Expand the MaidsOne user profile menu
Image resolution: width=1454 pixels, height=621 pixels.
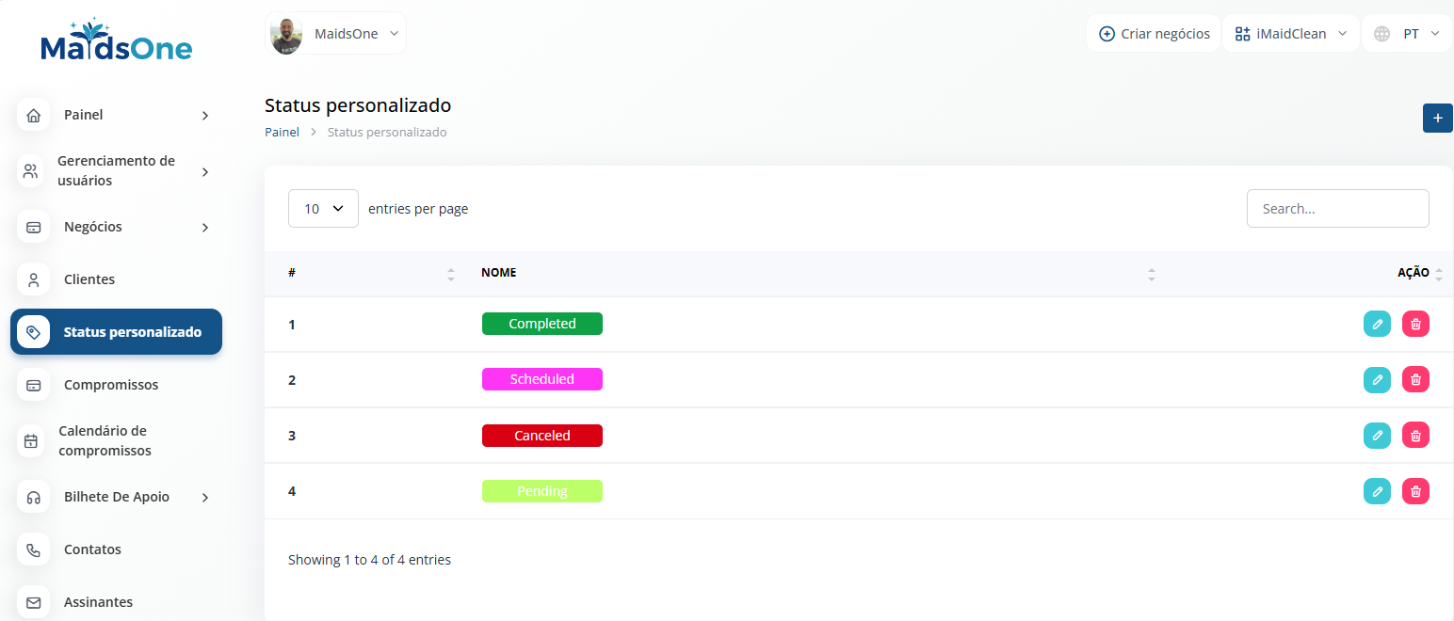(336, 34)
